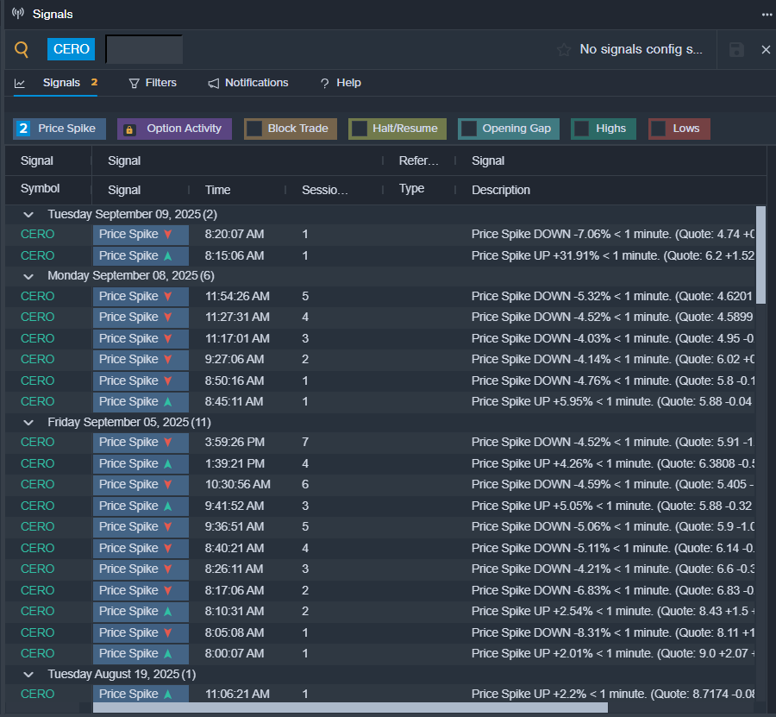Screen dimensions: 776x717
Task: Click the up arrow on 8:10:31 AM spike
Action: tap(168, 612)
